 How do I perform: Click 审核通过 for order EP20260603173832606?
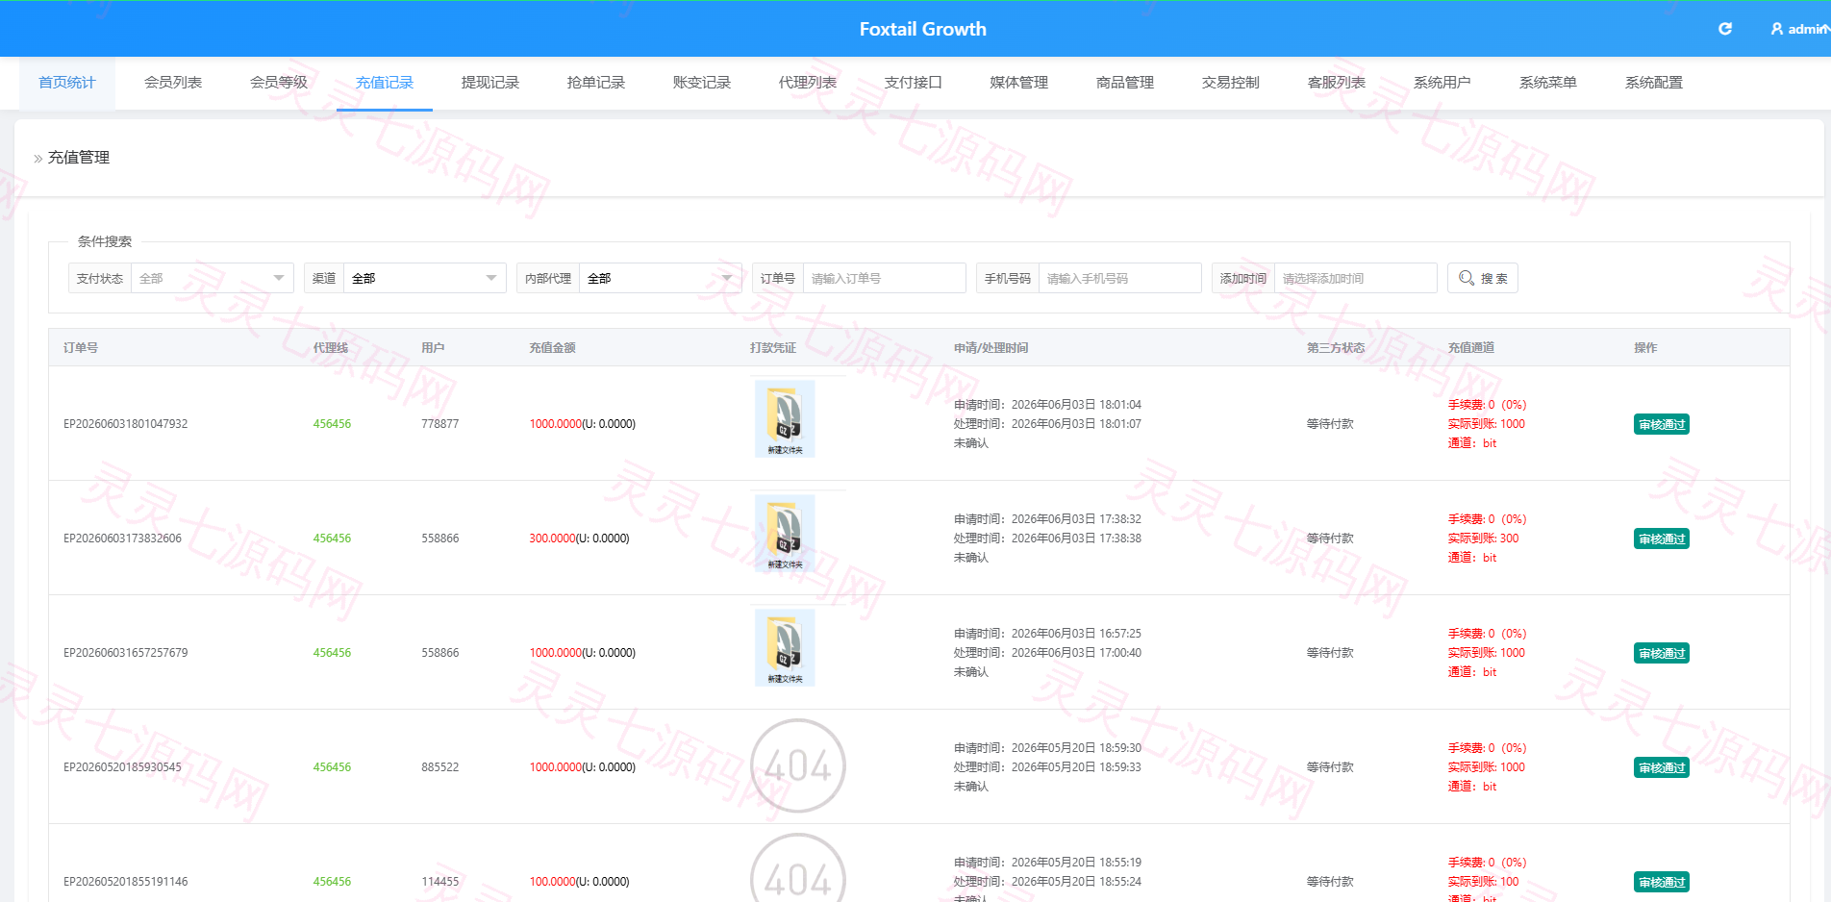tap(1662, 539)
